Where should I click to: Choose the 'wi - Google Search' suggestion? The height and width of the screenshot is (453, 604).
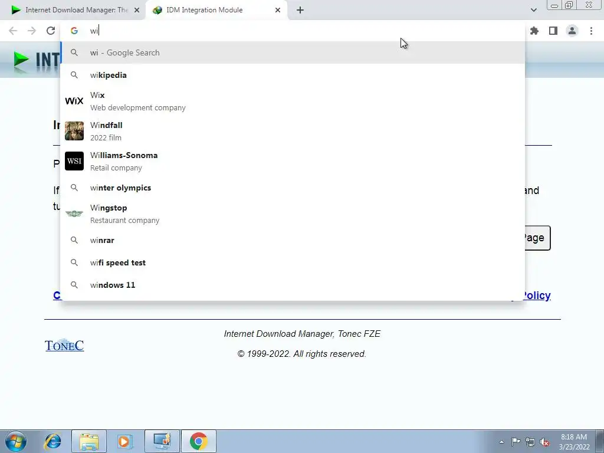point(293,52)
